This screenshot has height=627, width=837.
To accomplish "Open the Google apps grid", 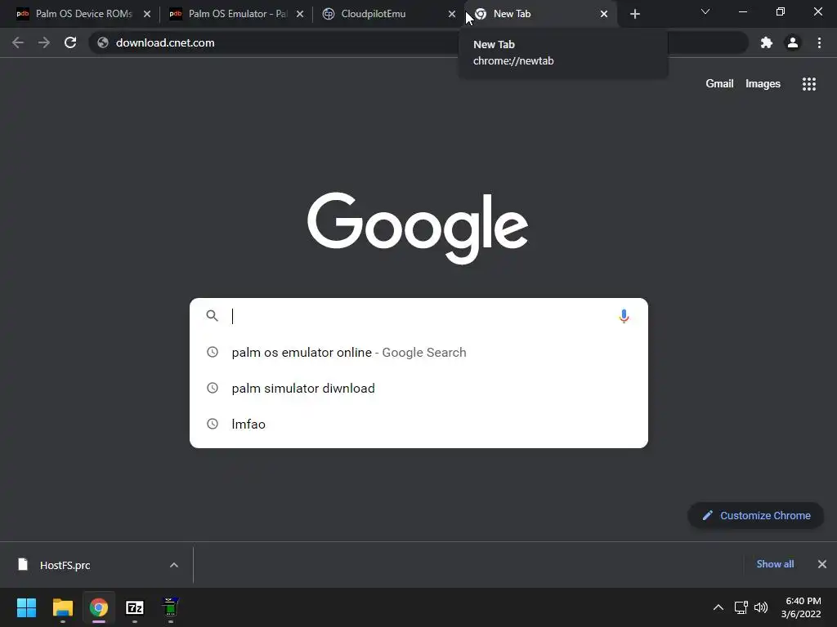I will point(808,84).
